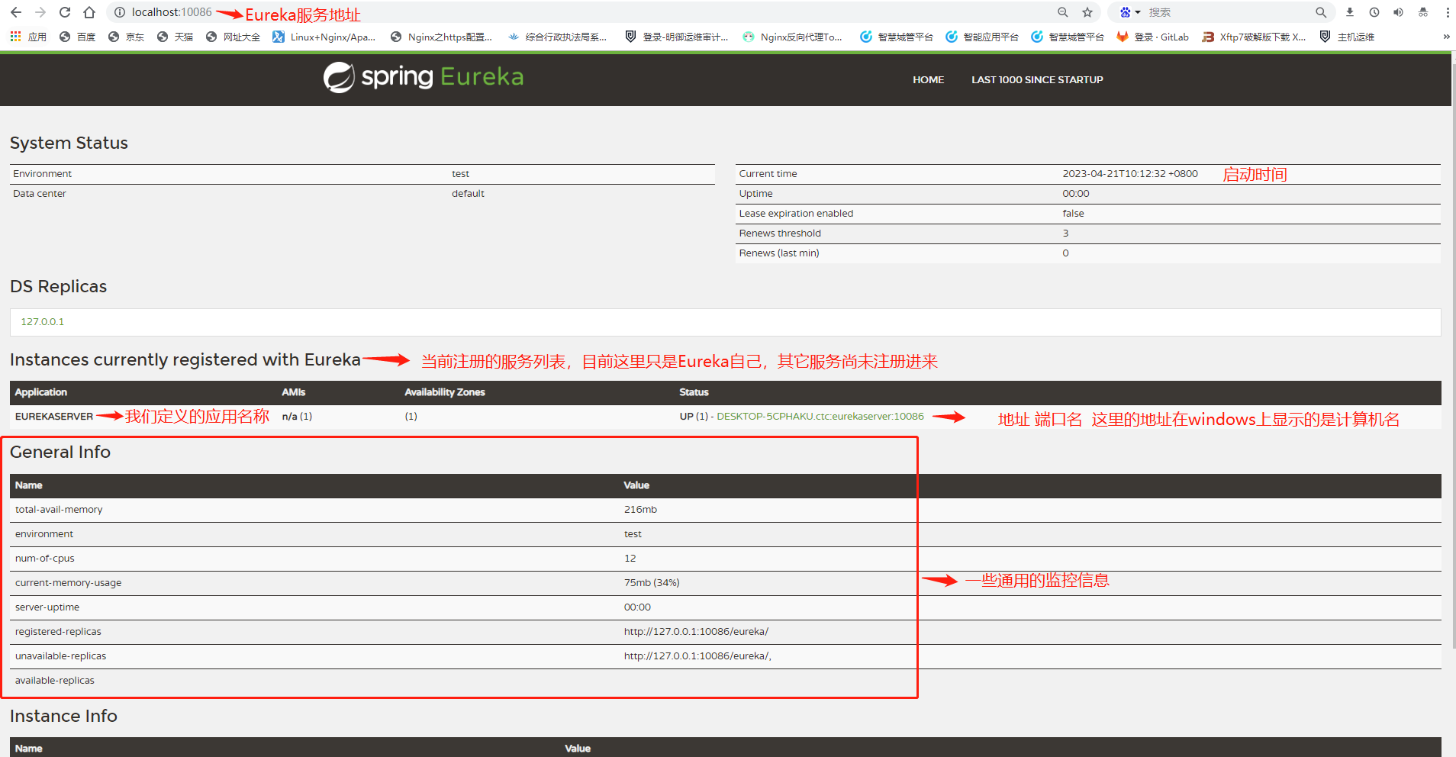
Task: Click the num-of-cpus row label
Action: 45,558
